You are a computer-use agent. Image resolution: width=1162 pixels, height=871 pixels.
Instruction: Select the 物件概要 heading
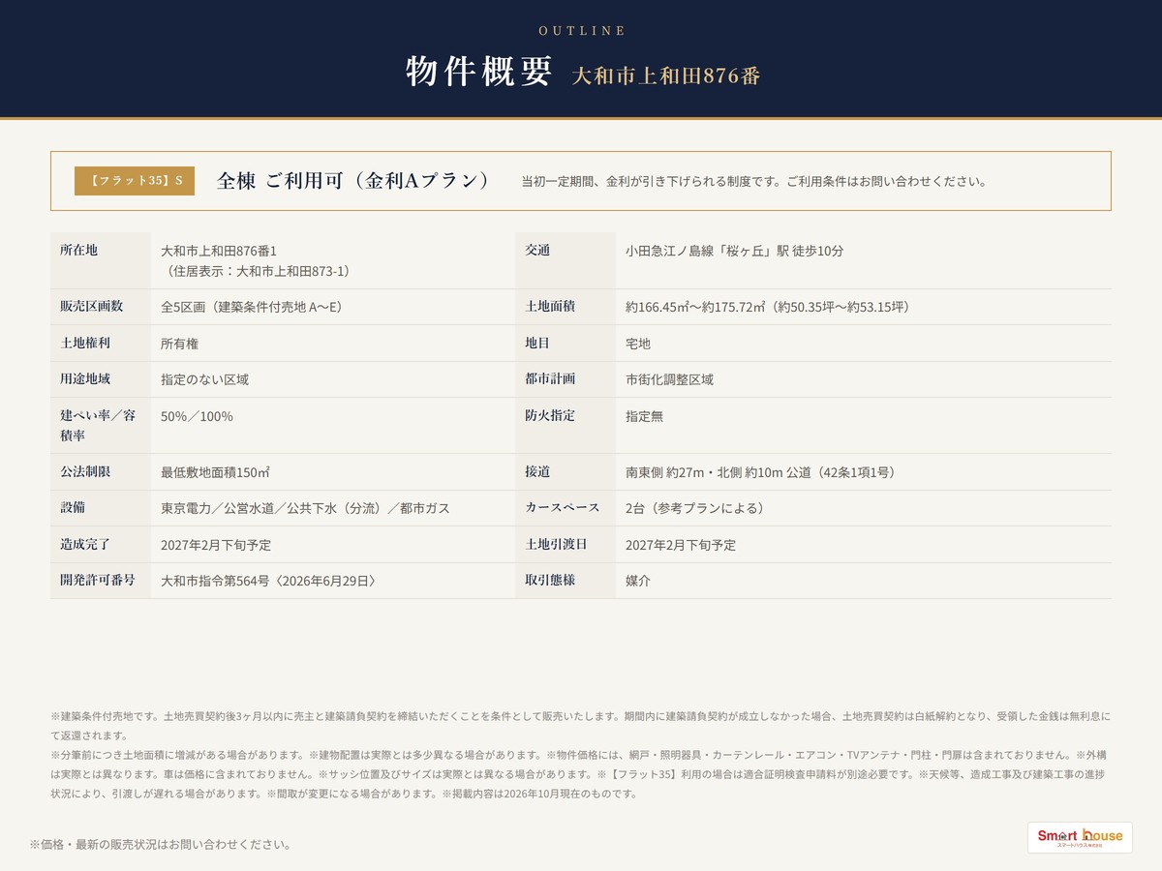[479, 72]
